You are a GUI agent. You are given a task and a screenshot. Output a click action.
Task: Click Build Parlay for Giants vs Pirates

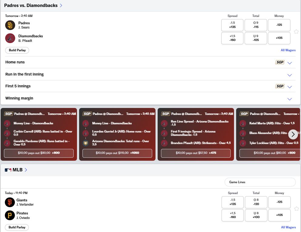pyautogui.click(x=17, y=227)
